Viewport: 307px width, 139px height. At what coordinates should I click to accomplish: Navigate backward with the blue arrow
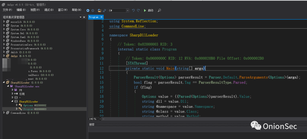(88, 11)
